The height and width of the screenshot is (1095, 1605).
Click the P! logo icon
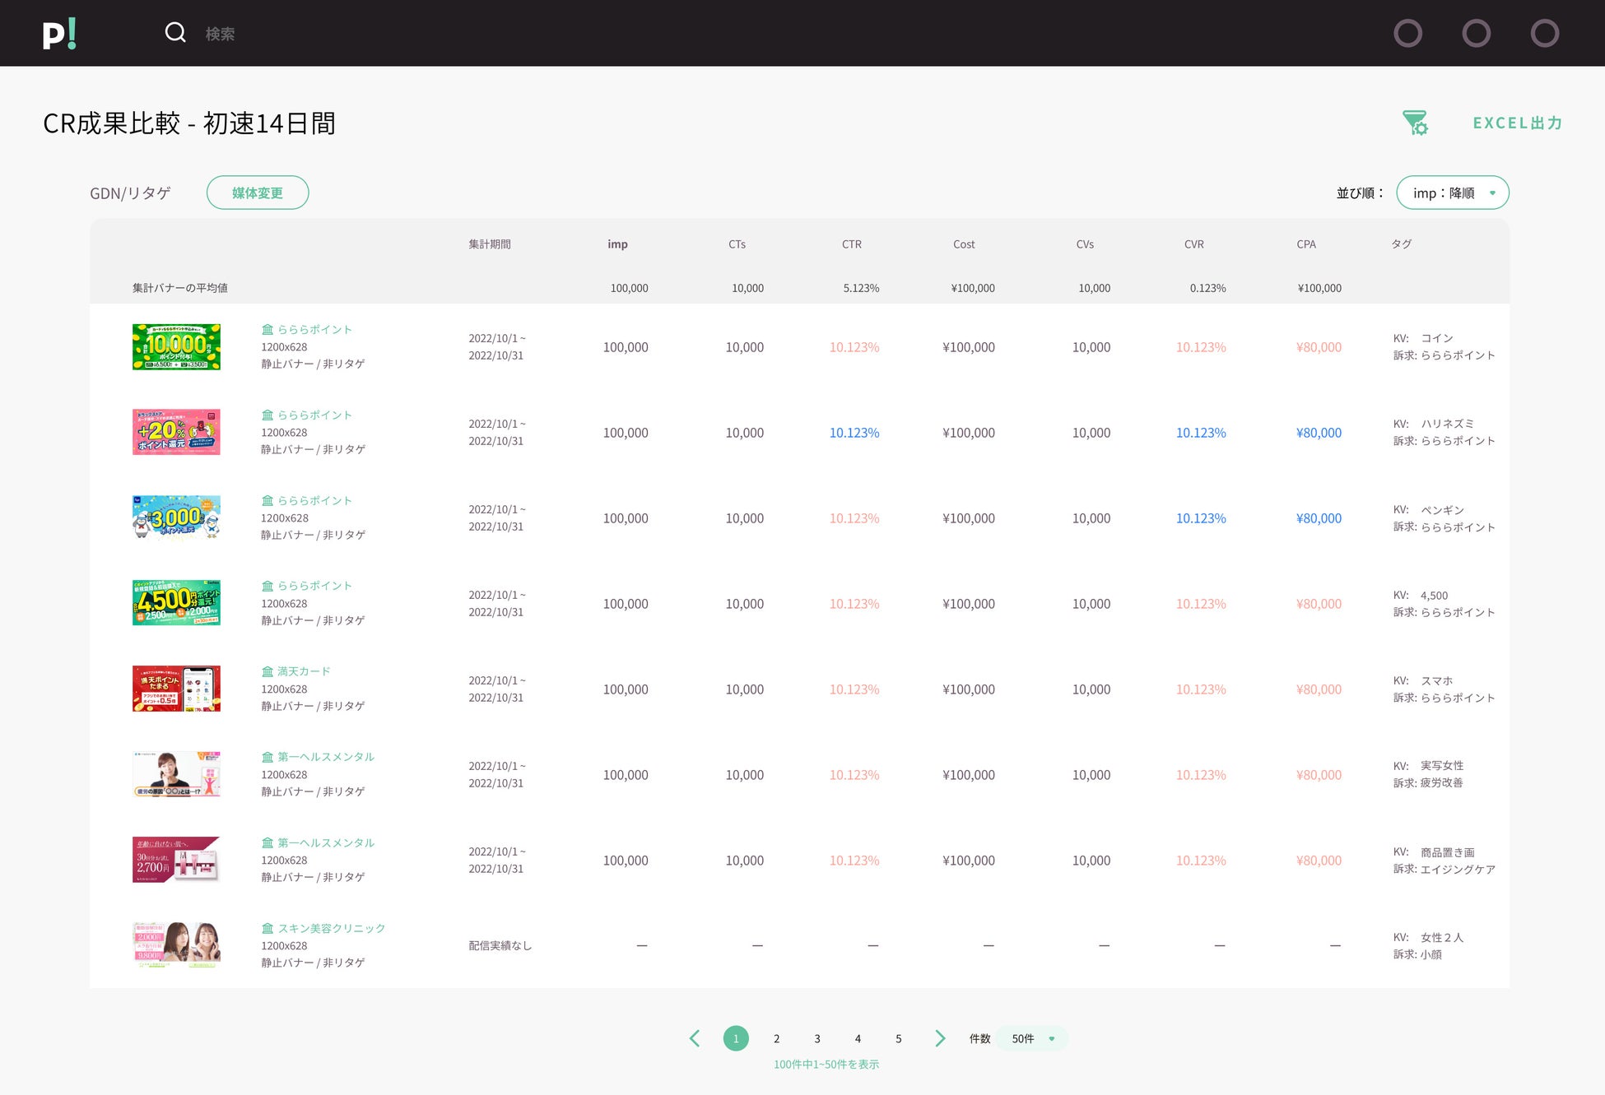[59, 34]
